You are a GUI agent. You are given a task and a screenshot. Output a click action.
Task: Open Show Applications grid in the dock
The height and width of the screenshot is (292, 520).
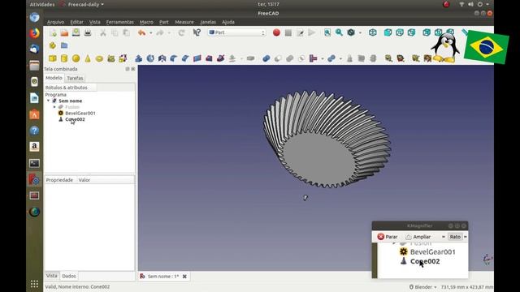pos(34,284)
